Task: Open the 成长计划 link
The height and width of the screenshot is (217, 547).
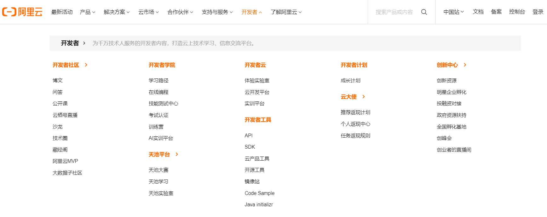Action: [x=350, y=80]
